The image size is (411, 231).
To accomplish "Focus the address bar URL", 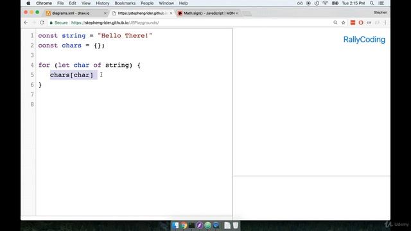I will pos(116,23).
